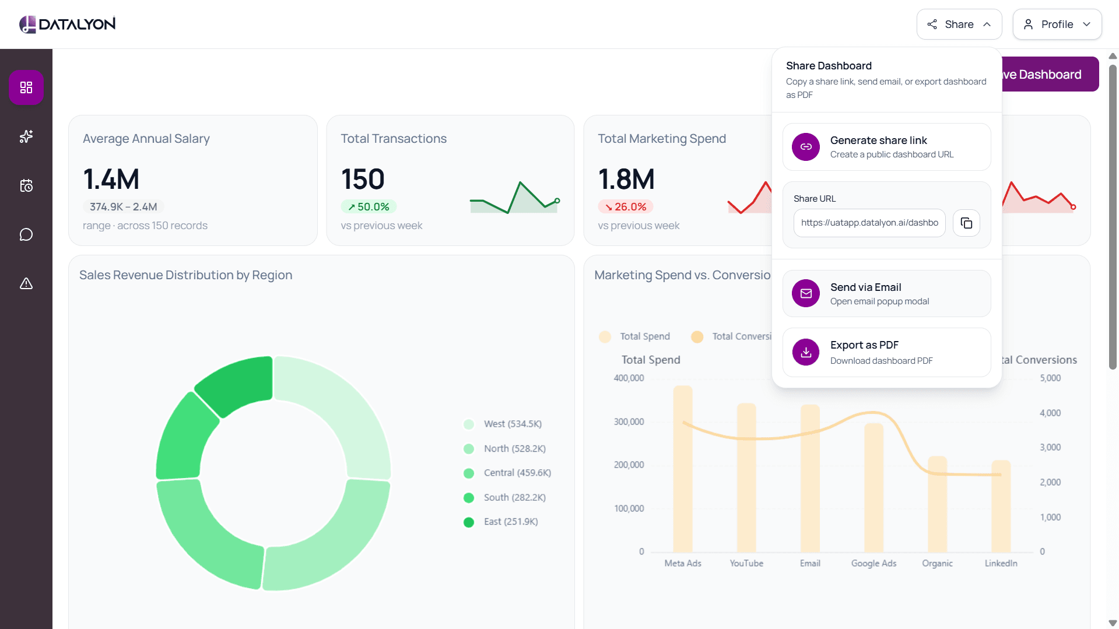1119x629 pixels.
Task: Open the chat bubble sidebar icon
Action: [x=26, y=234]
